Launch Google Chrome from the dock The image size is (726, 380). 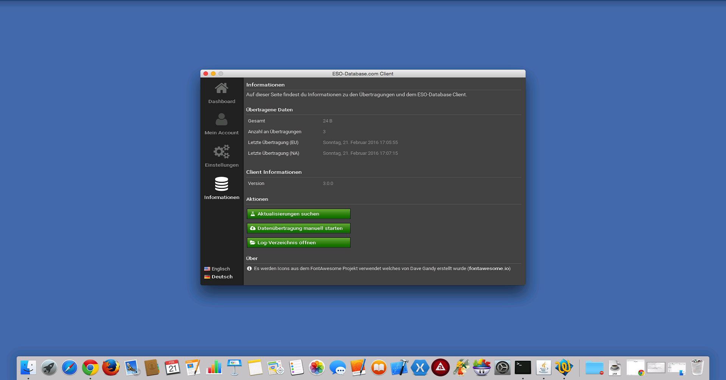[x=90, y=368]
